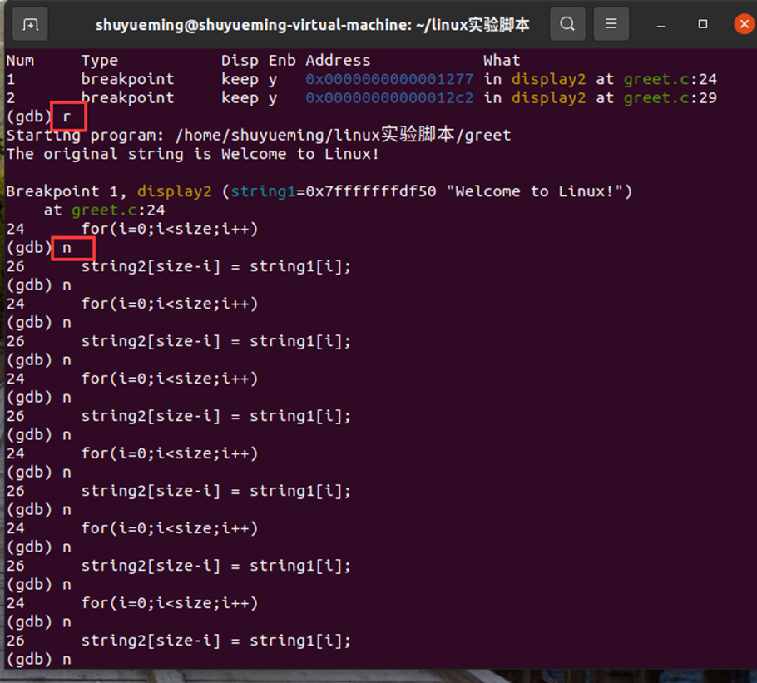Click 'The original string is Welcome to Linux!'
Image resolution: width=757 pixels, height=683 pixels.
[x=193, y=154]
